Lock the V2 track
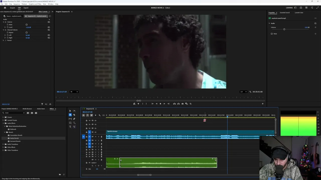This screenshot has height=180, width=321. point(87,128)
